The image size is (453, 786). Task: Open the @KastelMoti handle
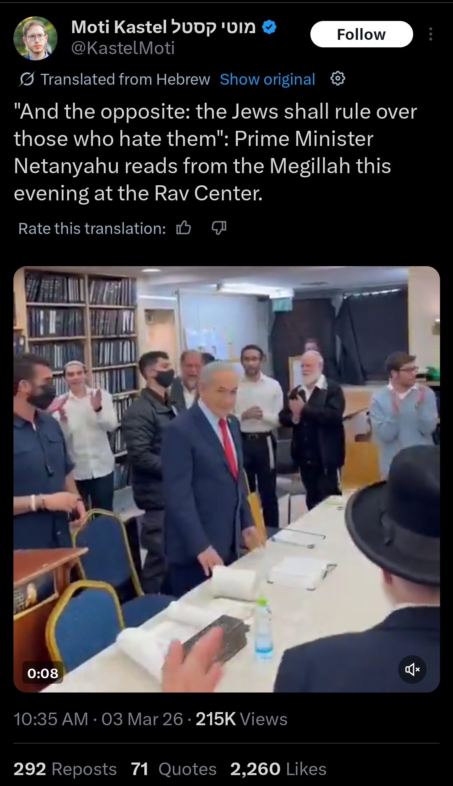123,48
